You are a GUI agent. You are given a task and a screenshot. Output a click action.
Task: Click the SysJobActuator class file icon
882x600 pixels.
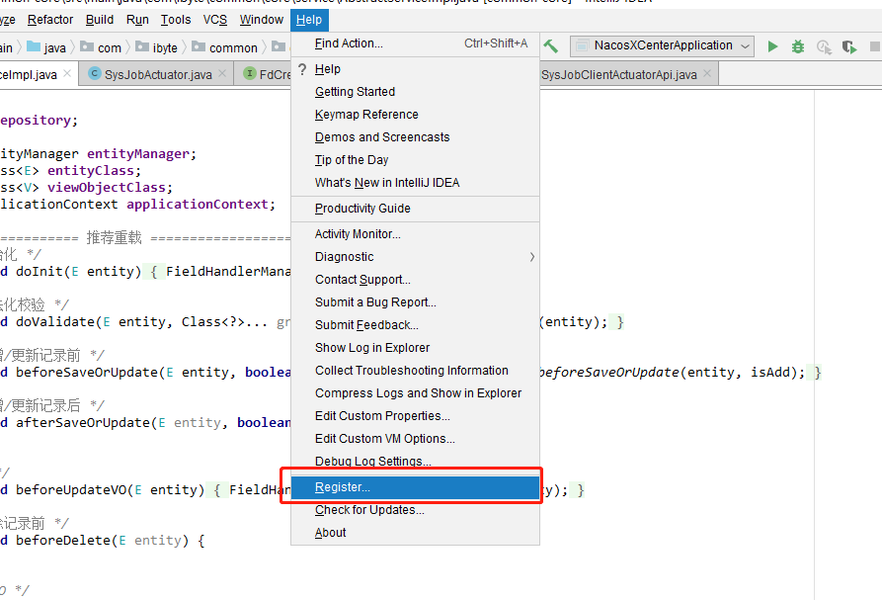95,74
